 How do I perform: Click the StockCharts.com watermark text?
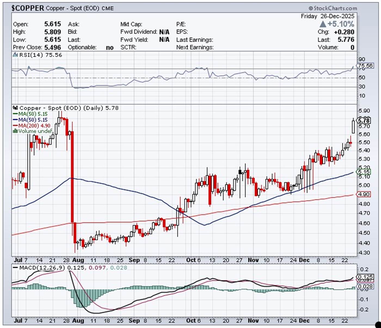click(335, 8)
